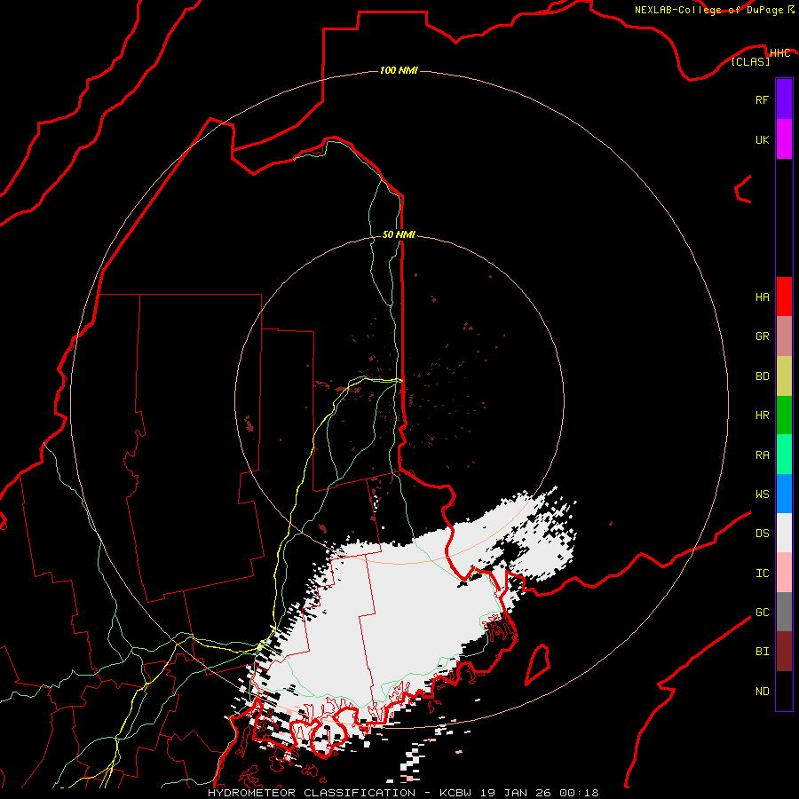Viewport: 799px width, 799px height.
Task: Click the ND legend label
Action: point(762,692)
